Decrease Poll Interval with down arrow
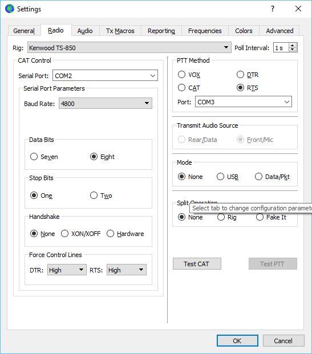This screenshot has width=312, height=354. (293, 50)
